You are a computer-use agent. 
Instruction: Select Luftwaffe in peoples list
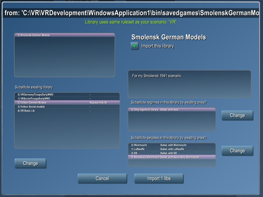click(x=172, y=149)
